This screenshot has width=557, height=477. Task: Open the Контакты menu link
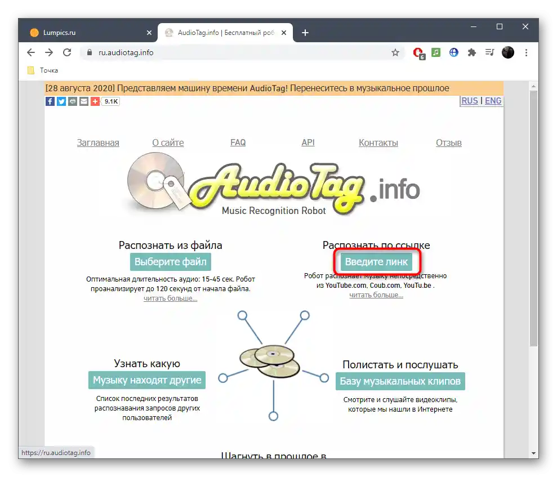click(378, 143)
